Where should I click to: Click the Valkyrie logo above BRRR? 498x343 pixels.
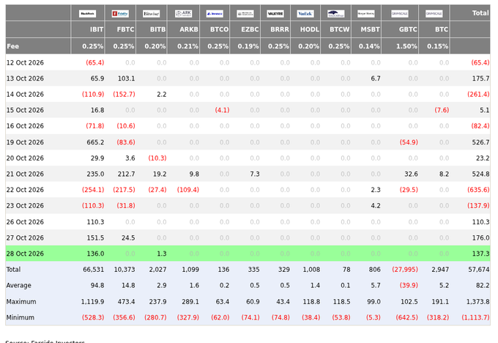pyautogui.click(x=275, y=14)
